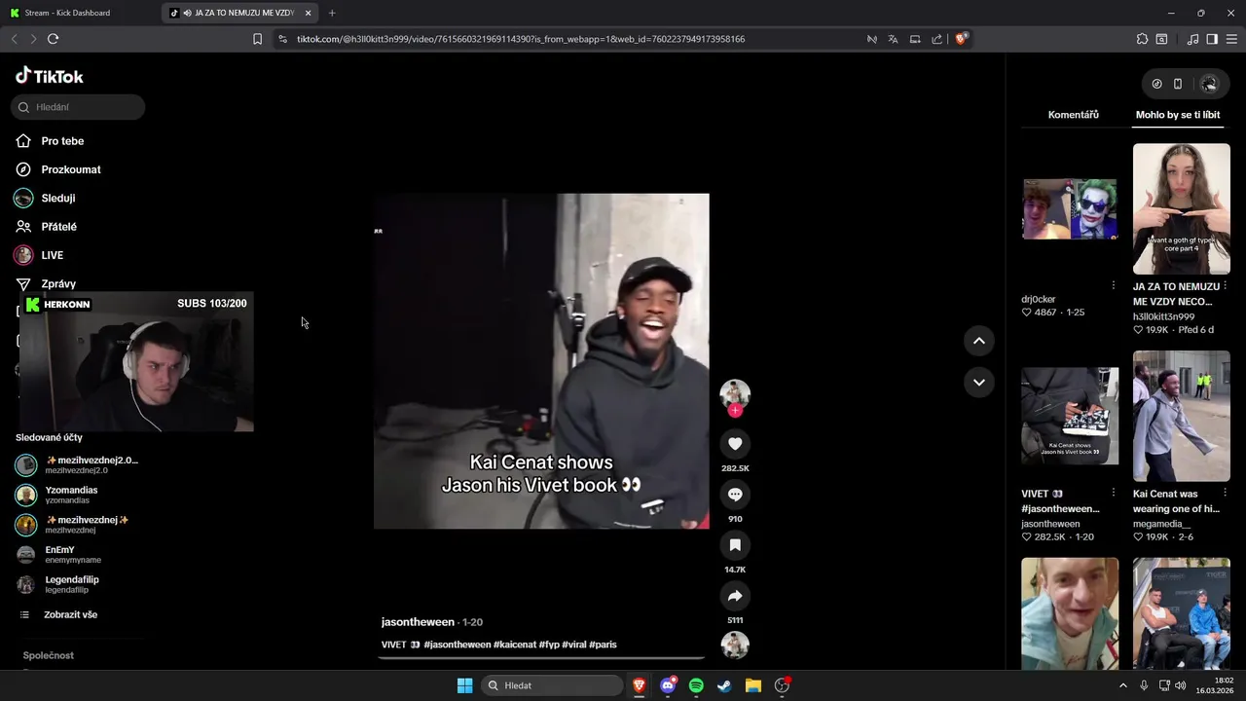
Task: Click the TikTok URL address bar
Action: click(x=521, y=39)
